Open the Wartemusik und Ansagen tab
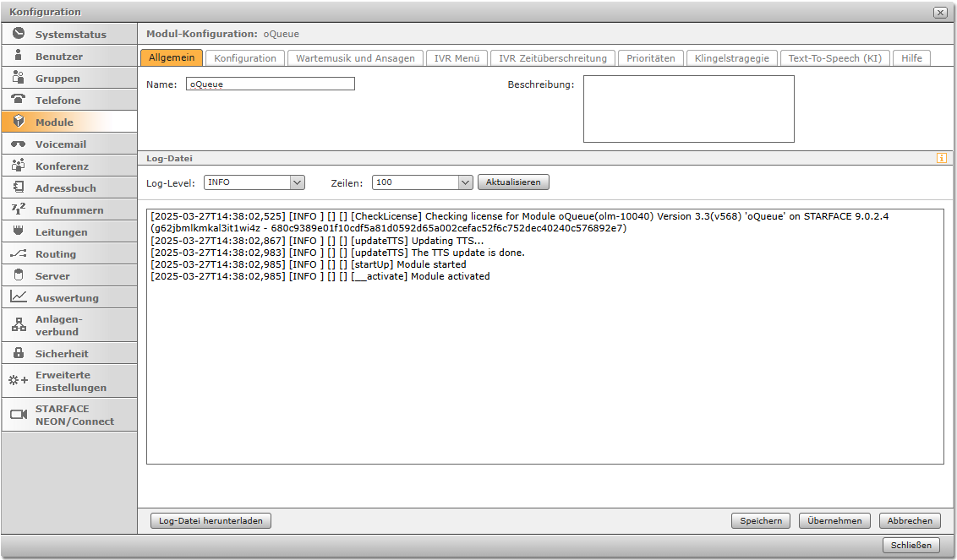The image size is (957, 560). point(355,58)
